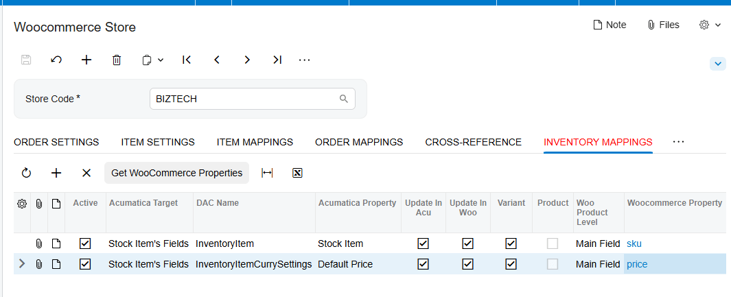
Task: Open note for the Stock Item row
Action: click(x=56, y=243)
